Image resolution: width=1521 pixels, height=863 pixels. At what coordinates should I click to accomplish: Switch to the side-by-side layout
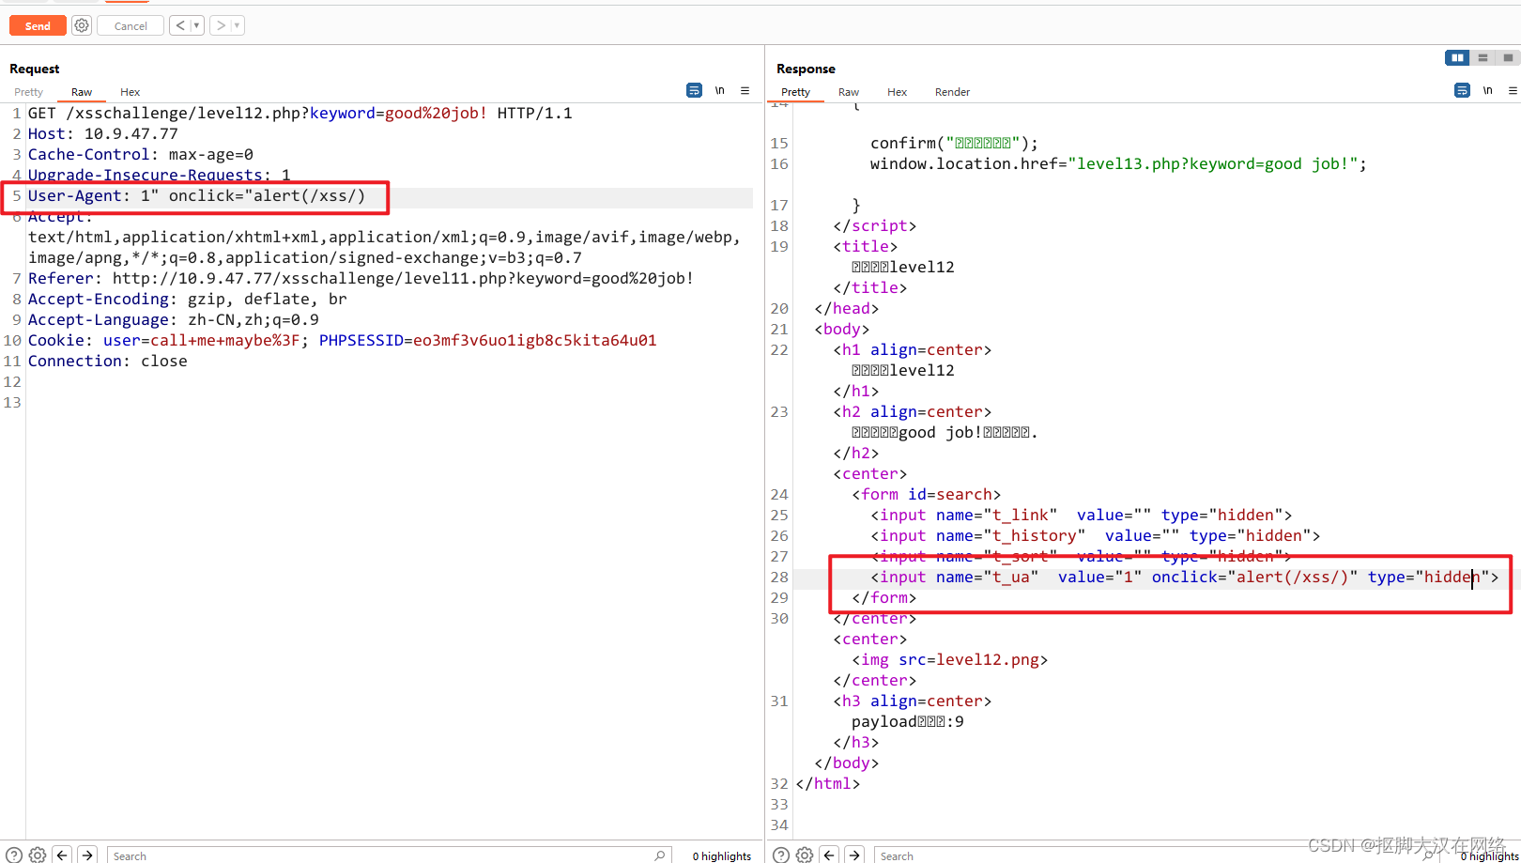(1457, 58)
